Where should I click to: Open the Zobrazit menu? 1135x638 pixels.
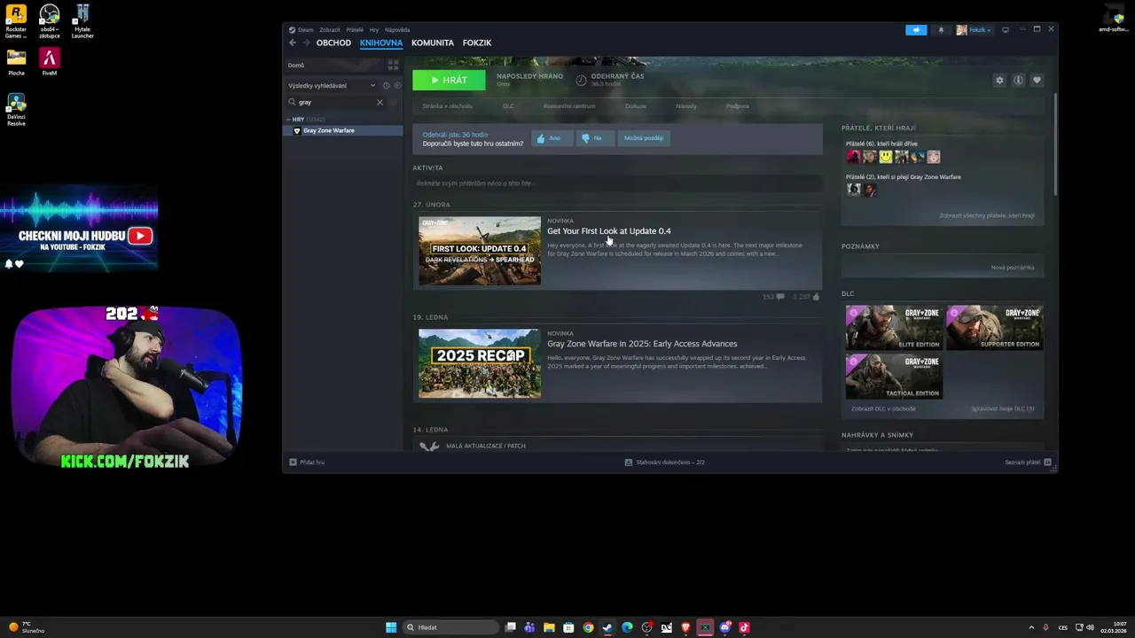tap(330, 29)
